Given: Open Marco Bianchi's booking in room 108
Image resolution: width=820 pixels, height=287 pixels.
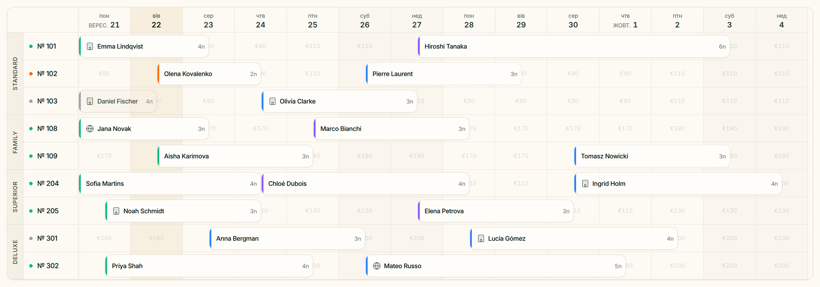Looking at the screenshot, I should click(391, 129).
